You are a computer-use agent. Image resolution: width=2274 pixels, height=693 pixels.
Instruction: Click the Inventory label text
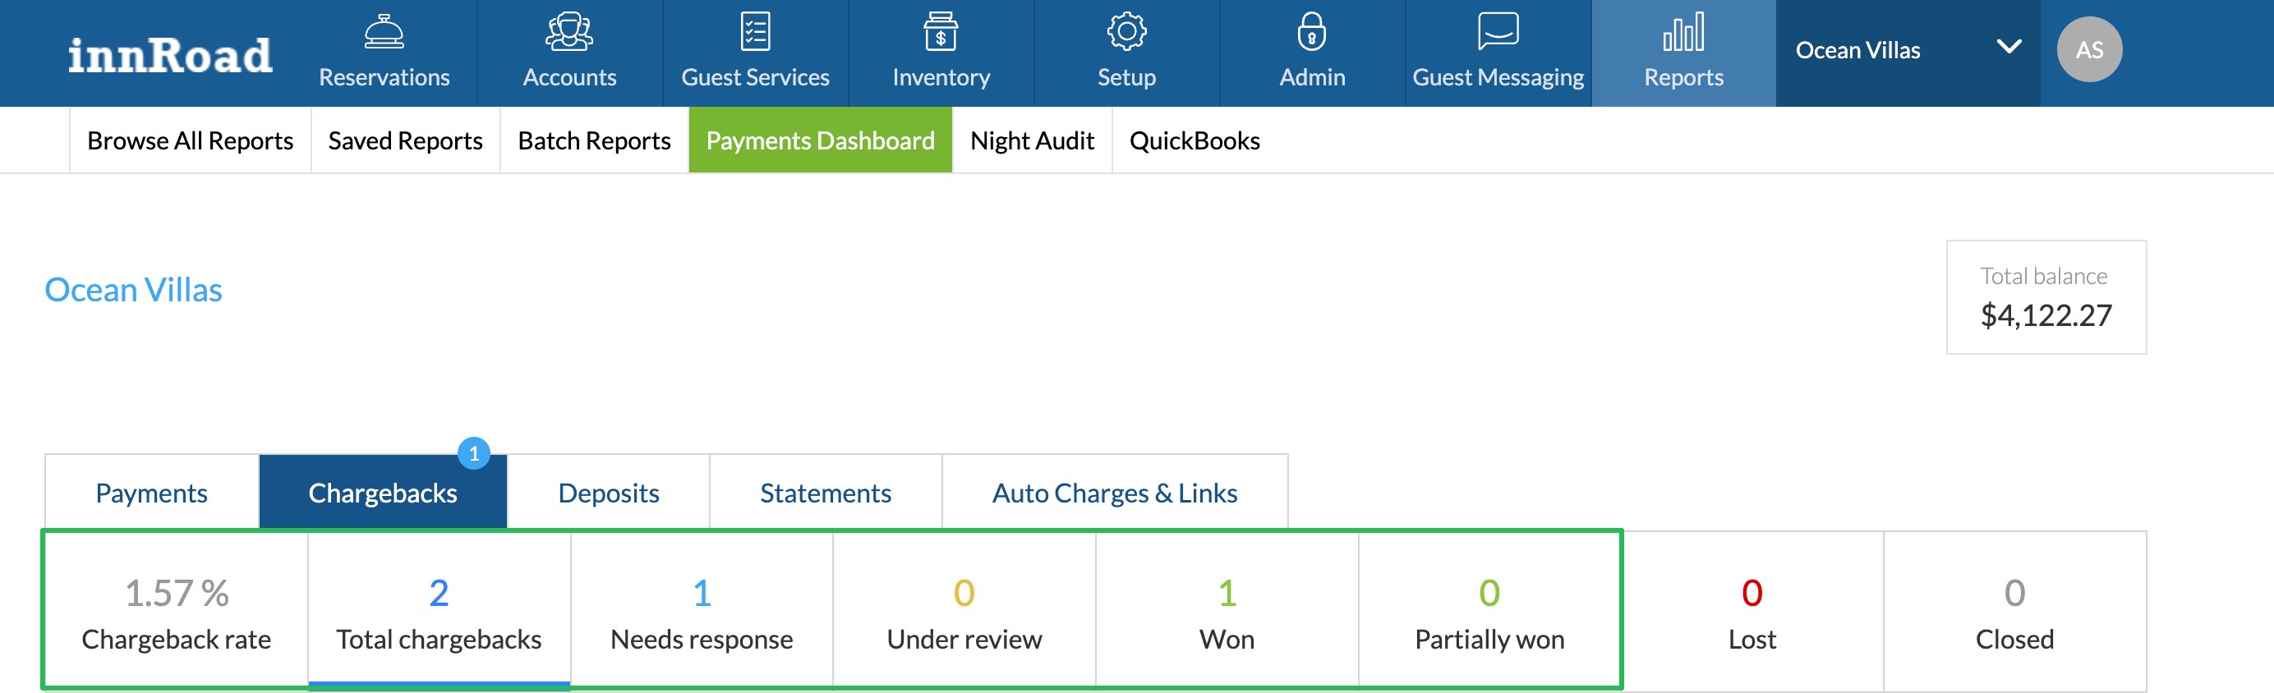click(941, 78)
